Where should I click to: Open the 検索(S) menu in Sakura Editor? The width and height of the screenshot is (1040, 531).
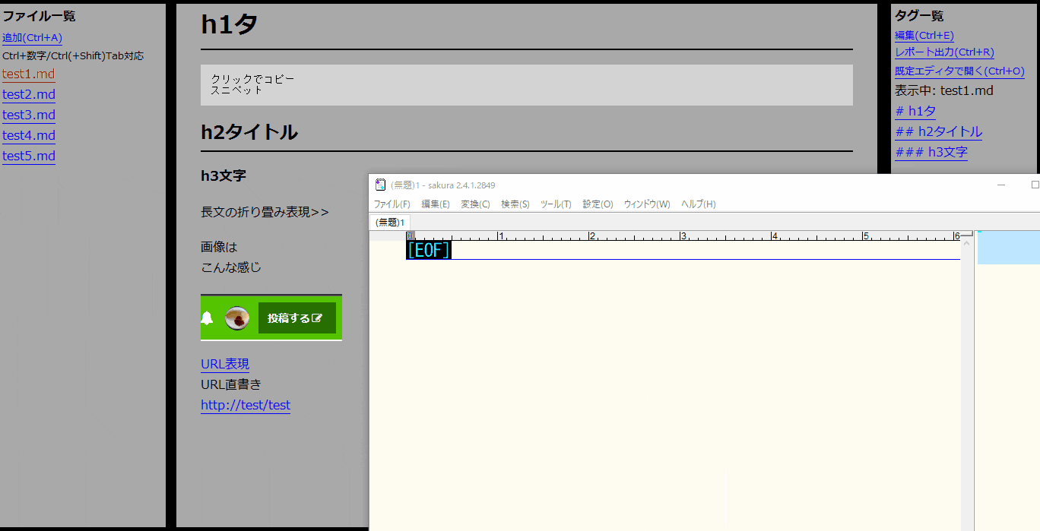coord(513,204)
